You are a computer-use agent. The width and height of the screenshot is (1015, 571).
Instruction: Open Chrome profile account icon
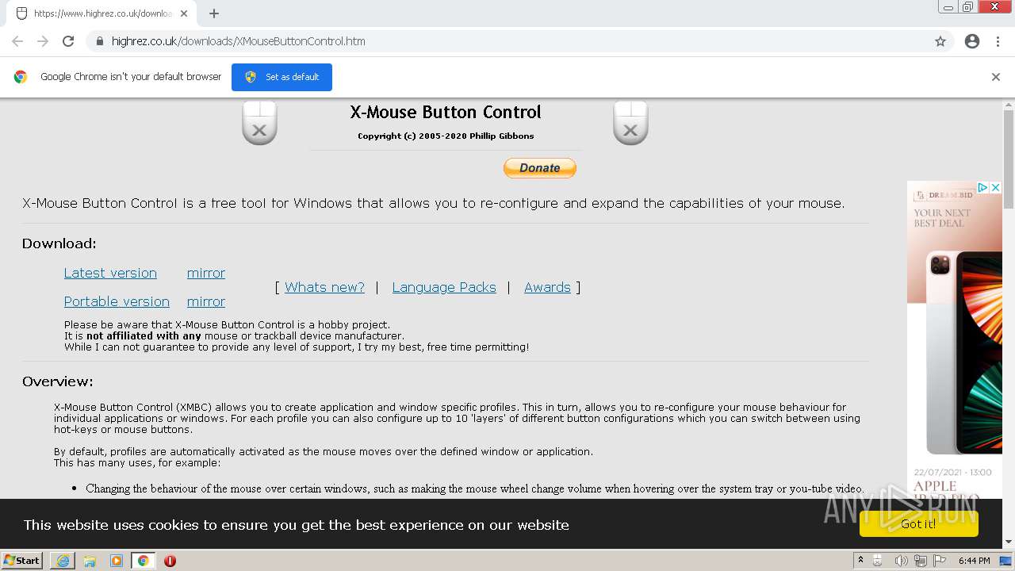coord(972,41)
